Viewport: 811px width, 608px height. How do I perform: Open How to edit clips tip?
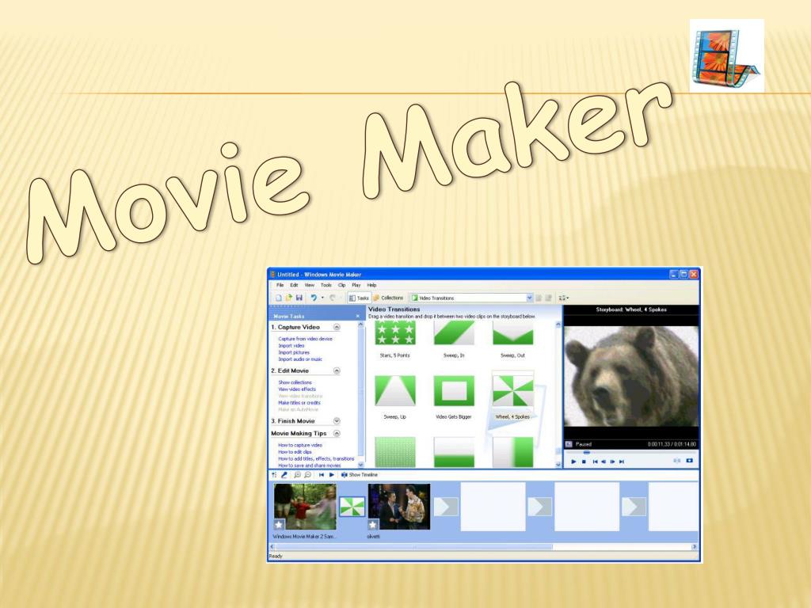point(295,451)
